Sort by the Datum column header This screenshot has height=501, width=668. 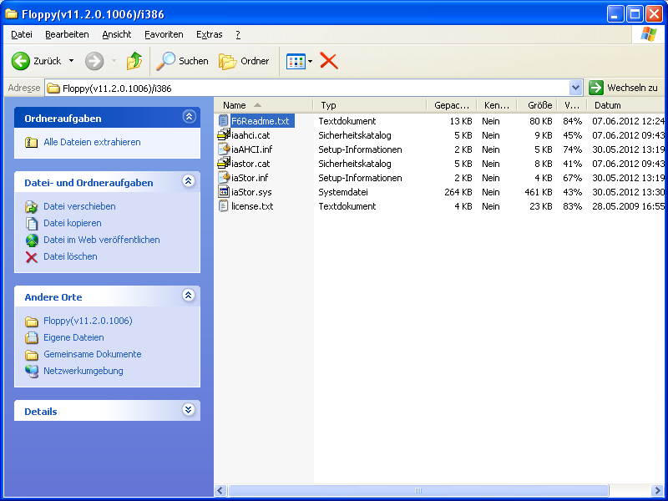click(x=625, y=105)
